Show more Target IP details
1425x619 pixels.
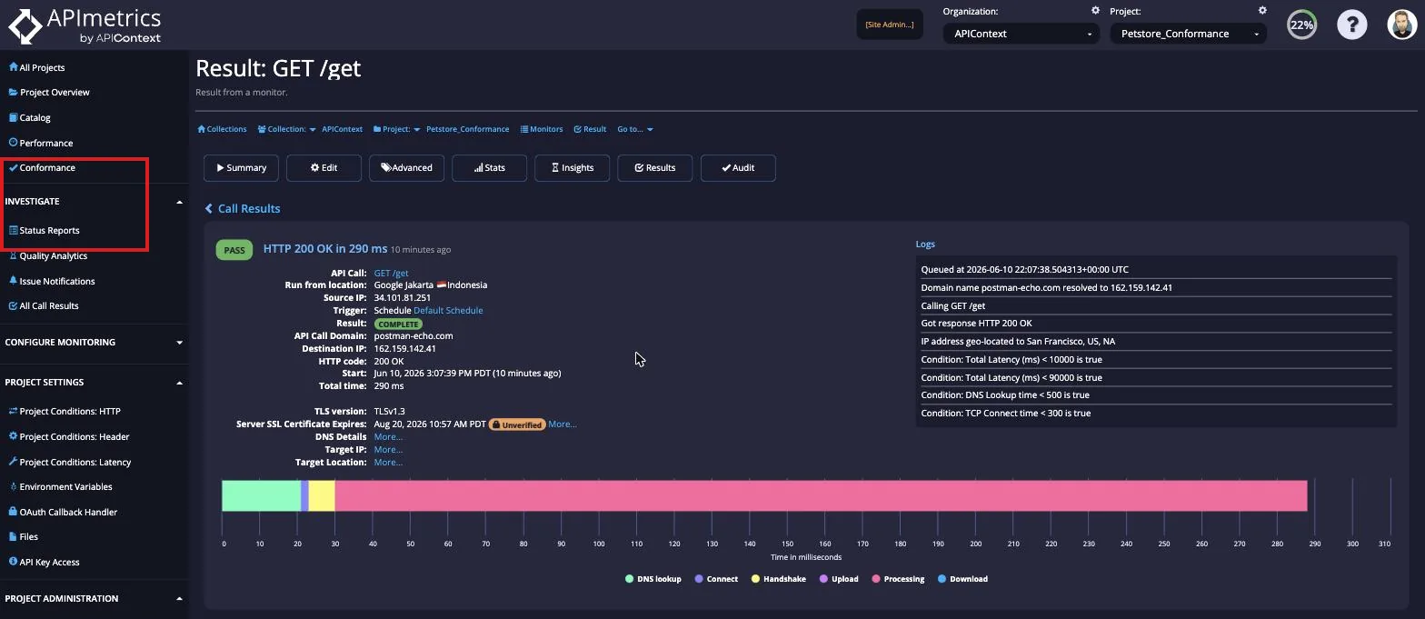pos(388,450)
